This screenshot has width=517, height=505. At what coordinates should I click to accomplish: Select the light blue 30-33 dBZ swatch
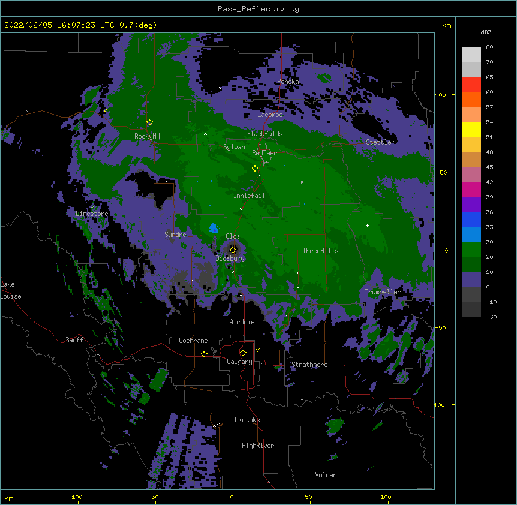(x=471, y=235)
